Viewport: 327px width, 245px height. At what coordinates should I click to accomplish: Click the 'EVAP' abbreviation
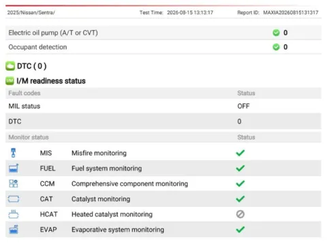coord(48,229)
